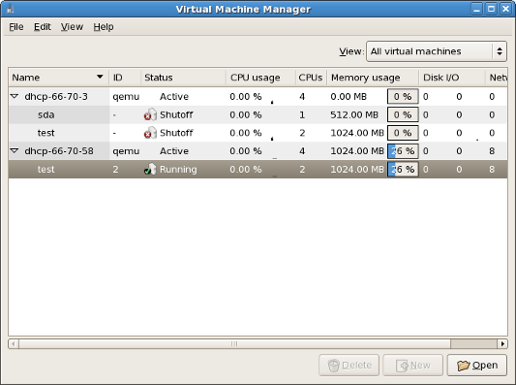Click the New button
Image resolution: width=516 pixels, height=385 pixels.
pos(412,366)
